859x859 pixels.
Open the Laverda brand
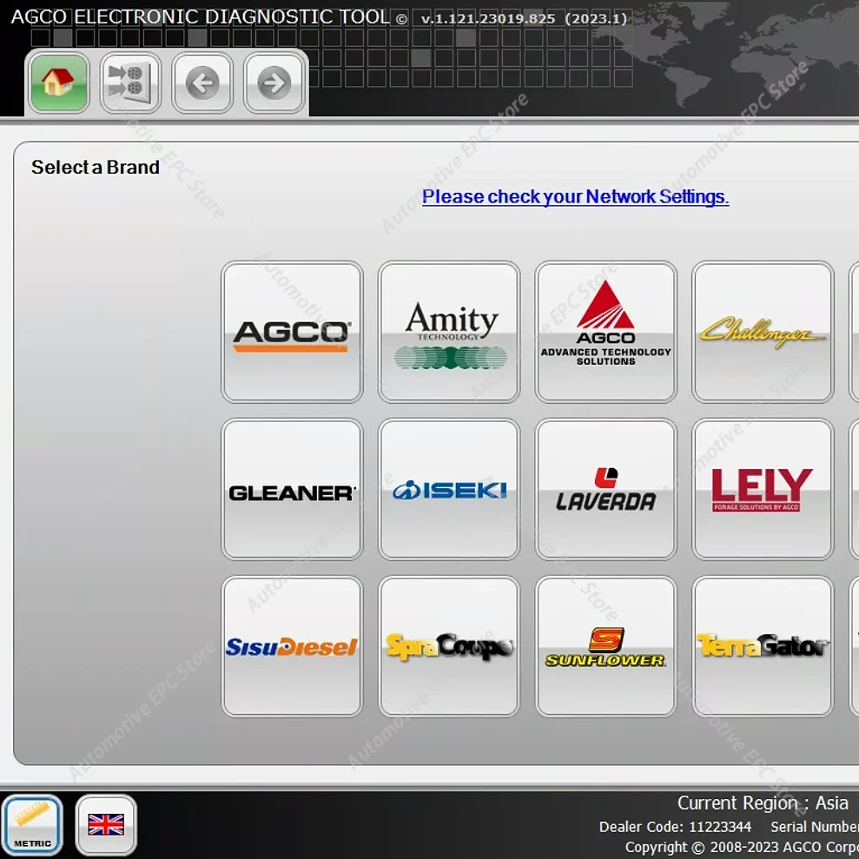pyautogui.click(x=605, y=490)
